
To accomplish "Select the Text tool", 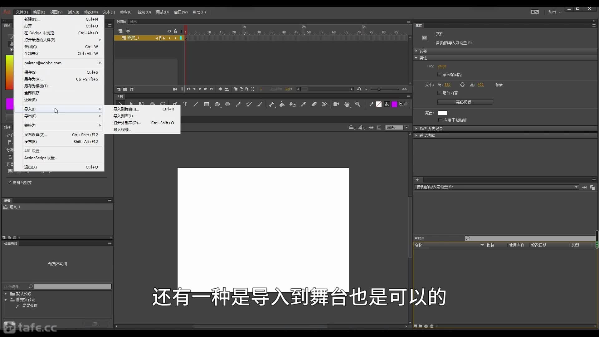I will coord(185,104).
